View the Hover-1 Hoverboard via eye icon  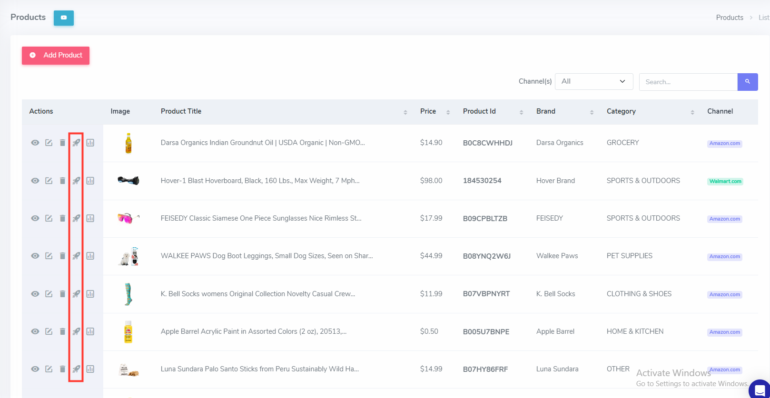(x=35, y=181)
